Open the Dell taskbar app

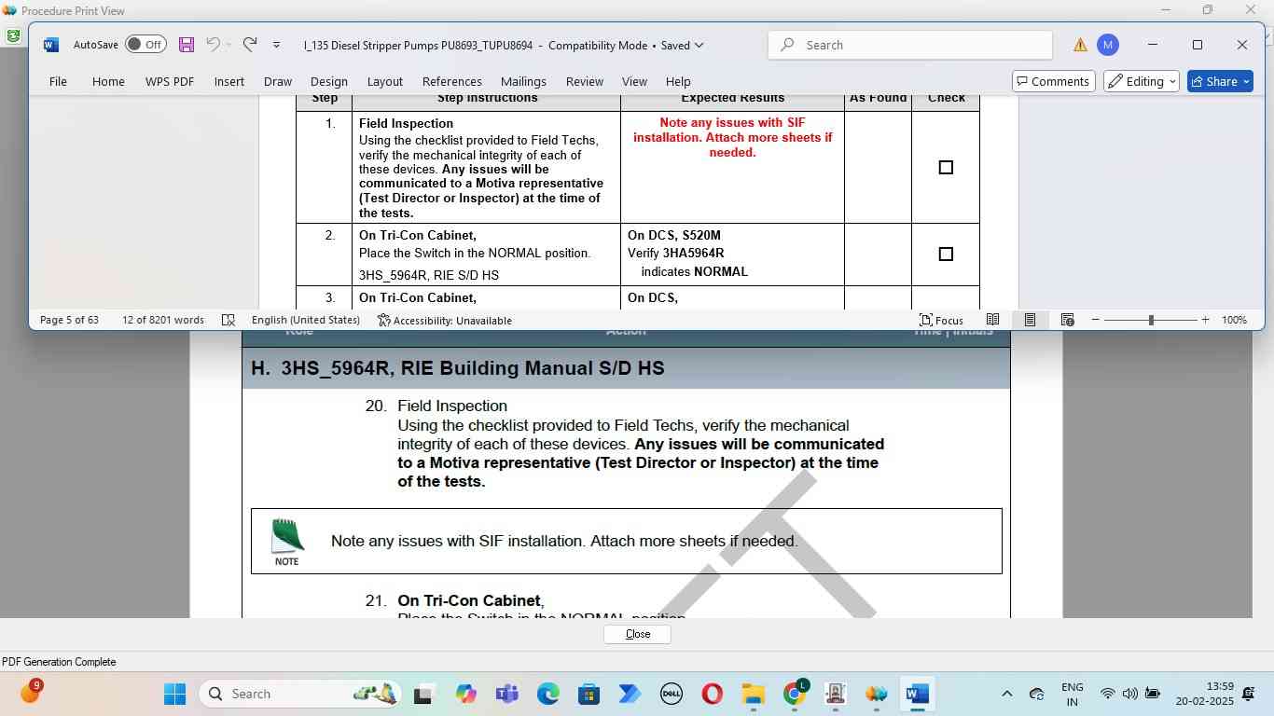[671, 694]
